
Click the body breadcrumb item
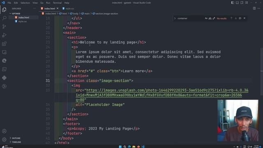(74, 14)
